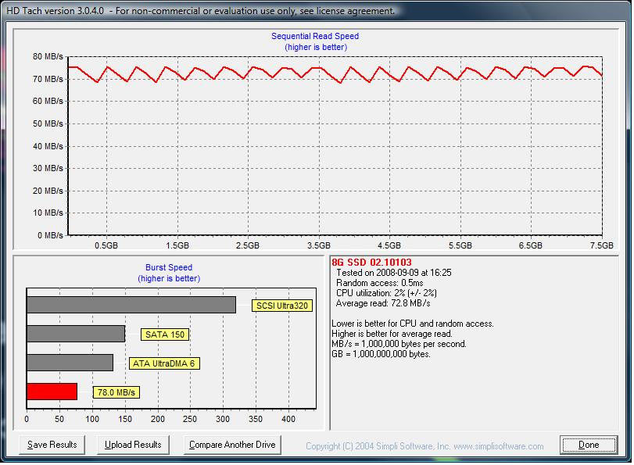This screenshot has height=465, width=634.
Task: Click the 3.5GB axis label
Action: pos(319,245)
